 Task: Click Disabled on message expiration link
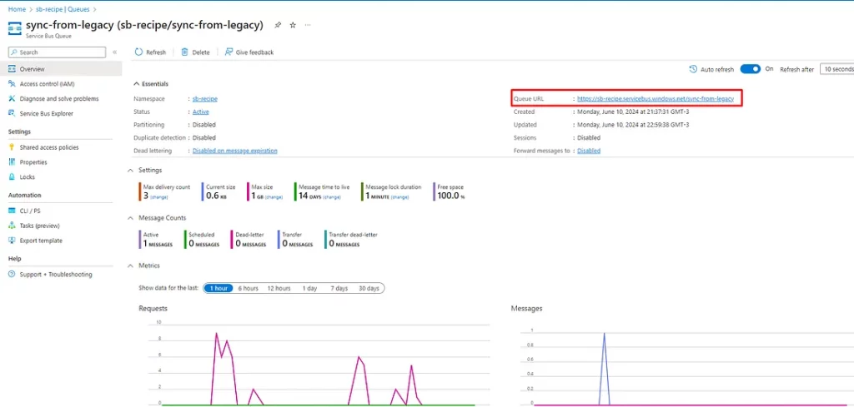[234, 151]
